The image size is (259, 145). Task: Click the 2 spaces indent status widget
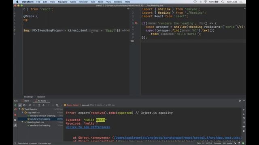pos(217,143)
